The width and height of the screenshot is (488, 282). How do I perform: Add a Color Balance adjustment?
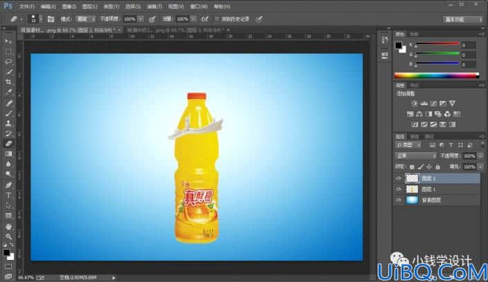tap(419, 114)
